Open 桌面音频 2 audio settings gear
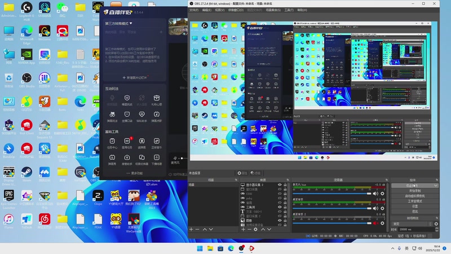 tap(382, 223)
